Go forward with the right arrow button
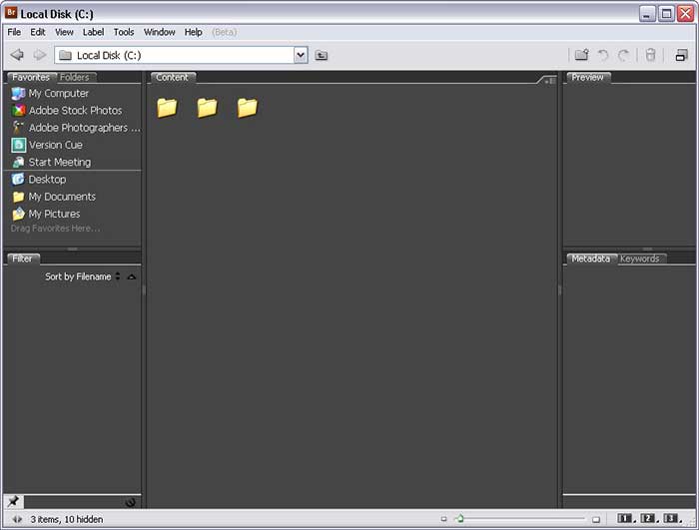699x530 pixels. (40, 55)
